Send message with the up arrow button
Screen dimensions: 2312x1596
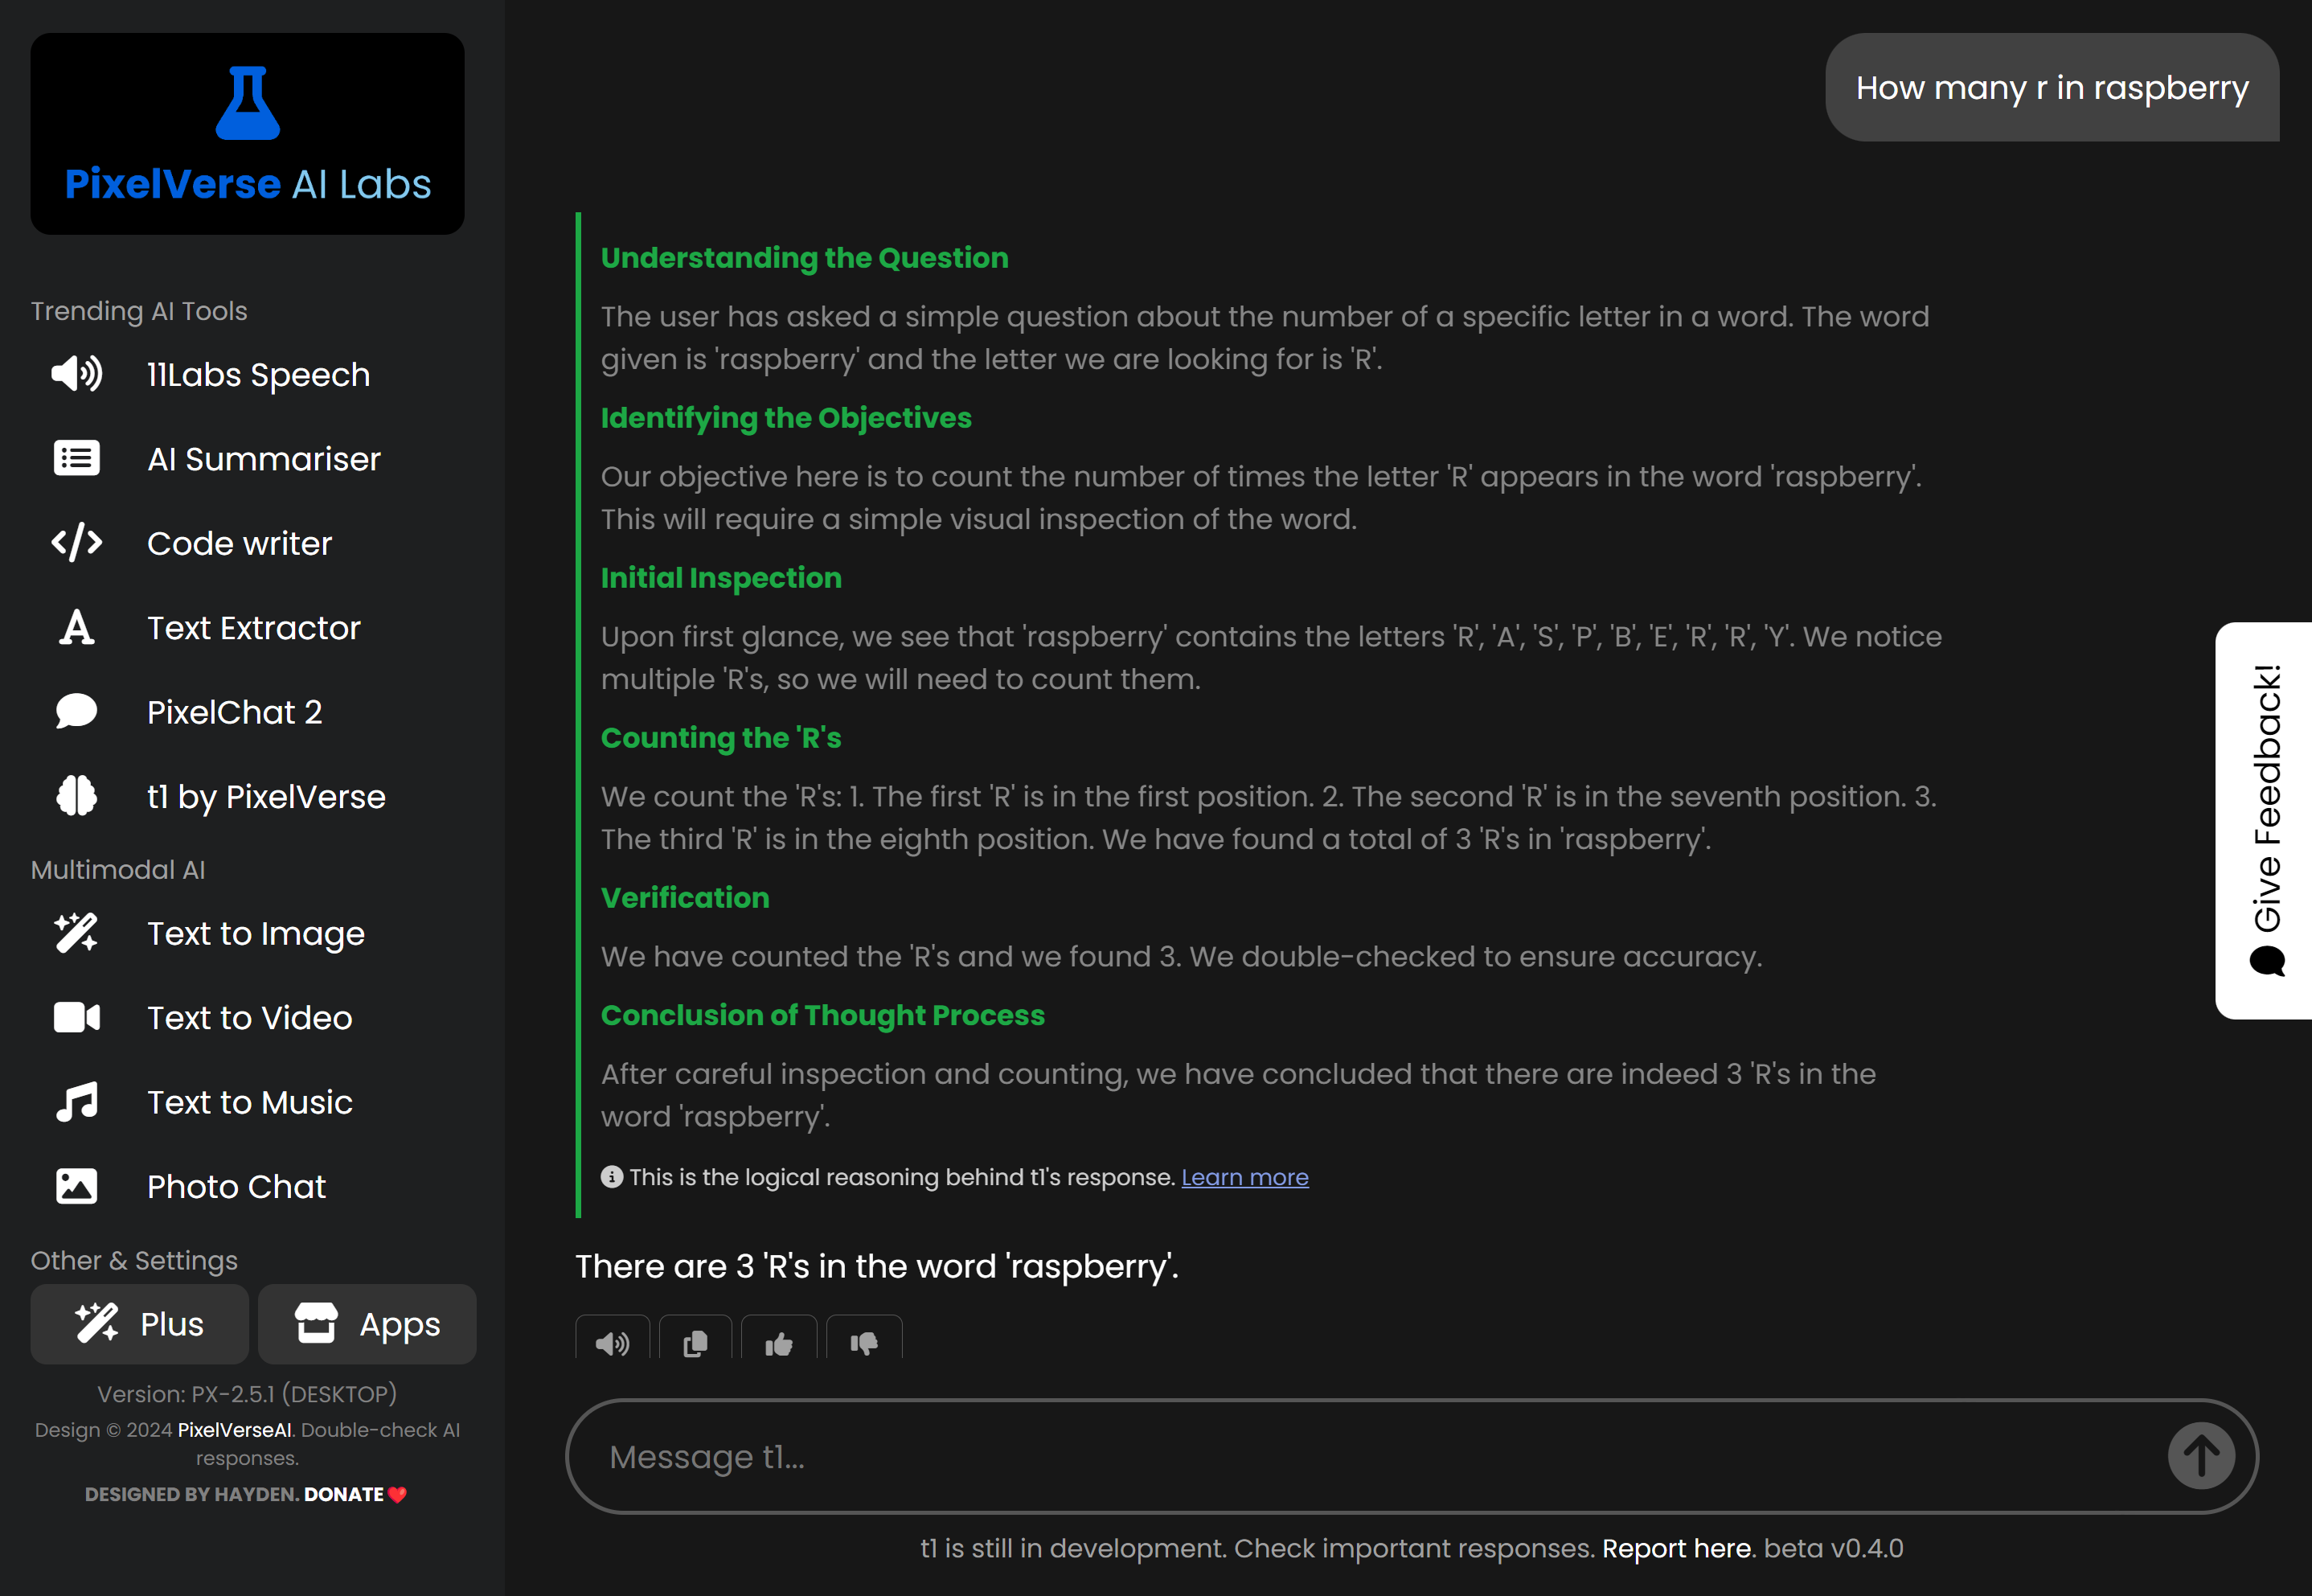tap(2200, 1456)
